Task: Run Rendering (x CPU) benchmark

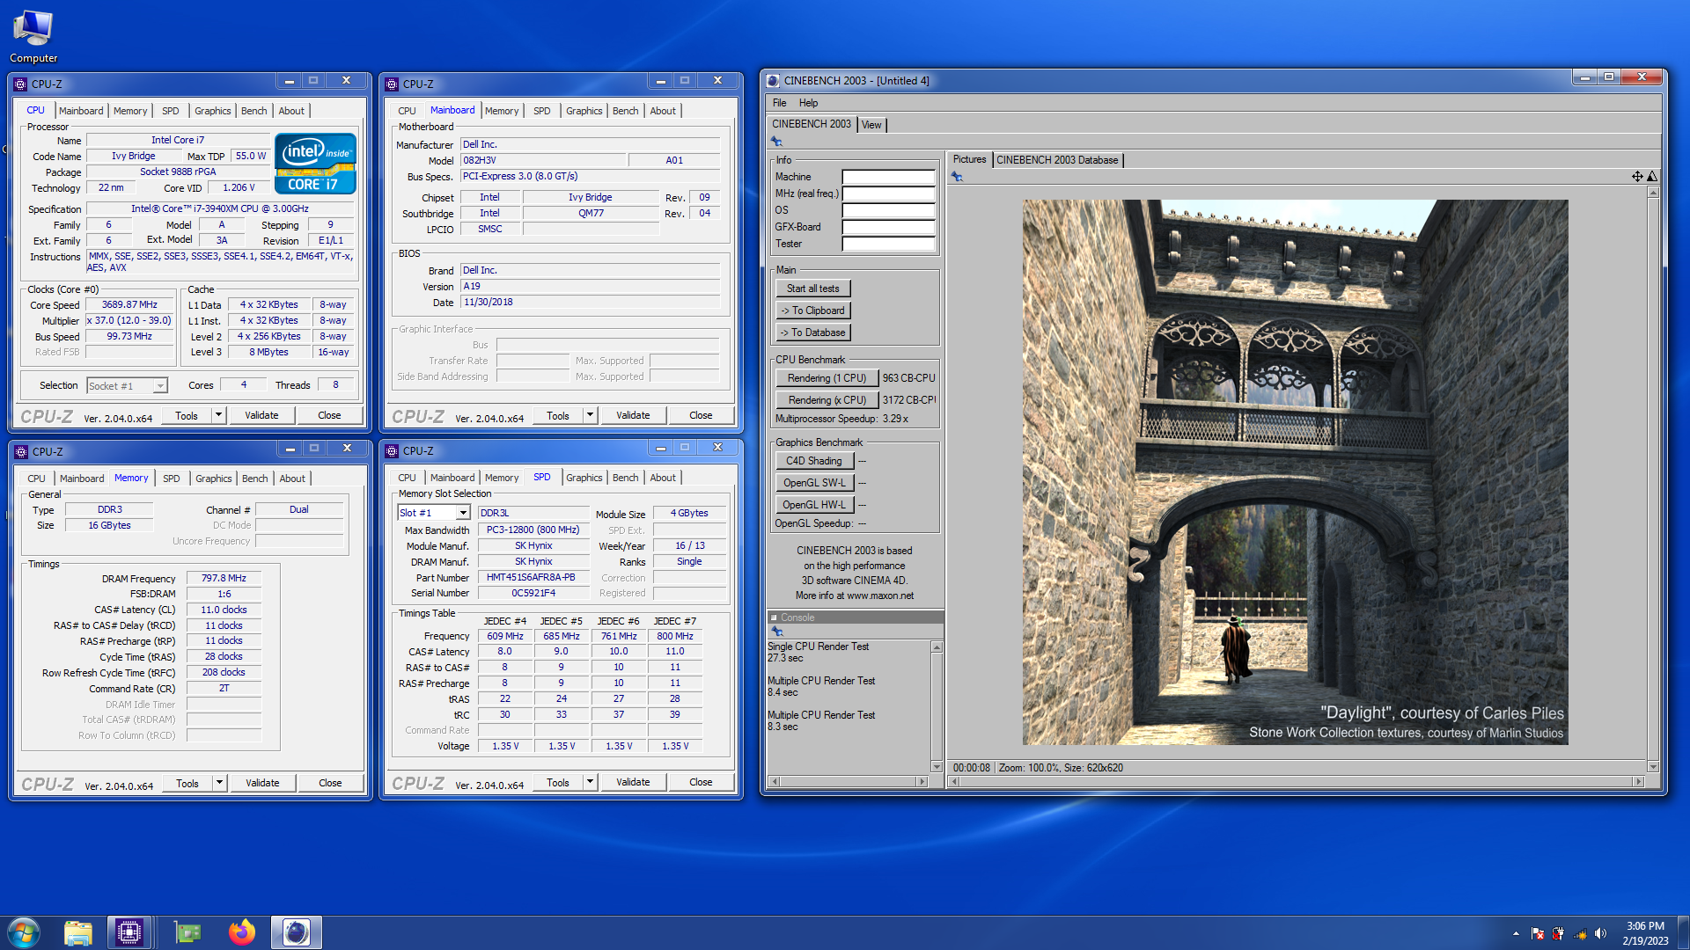Action: point(827,400)
